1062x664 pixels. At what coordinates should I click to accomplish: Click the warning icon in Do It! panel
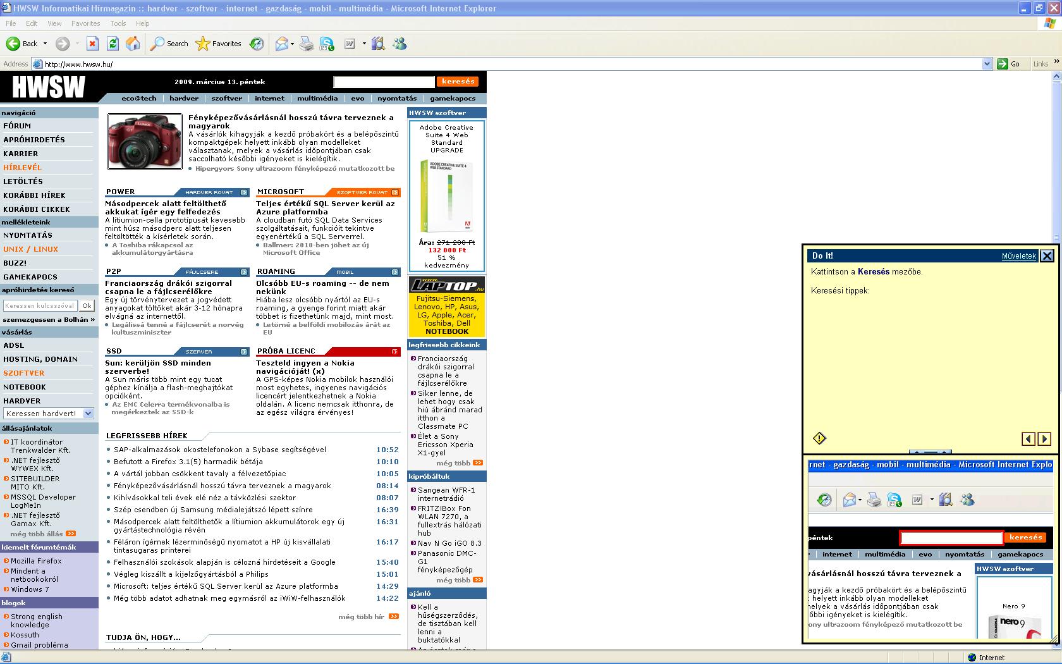(819, 438)
